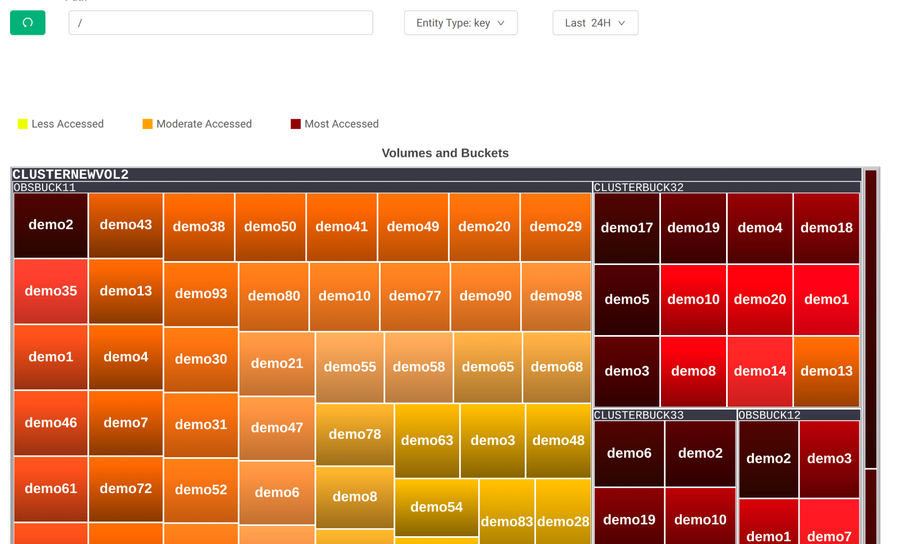Toggle the Moderate Accessed orange legend swatch

(x=147, y=124)
